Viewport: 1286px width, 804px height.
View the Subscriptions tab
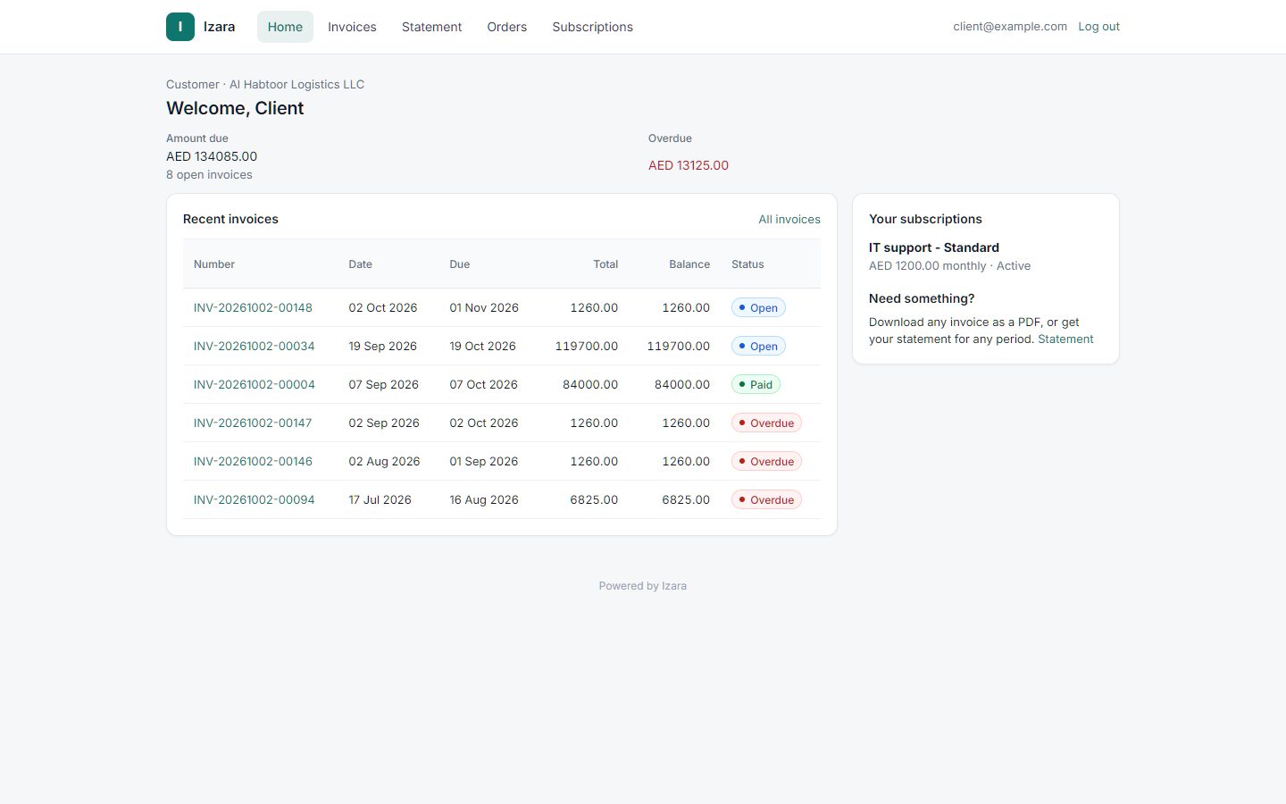click(x=592, y=27)
